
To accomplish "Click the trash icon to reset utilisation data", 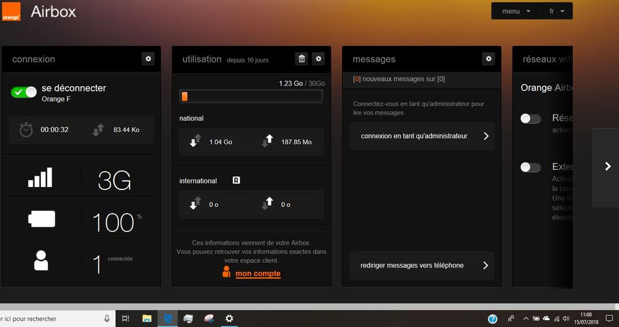I will (302, 59).
